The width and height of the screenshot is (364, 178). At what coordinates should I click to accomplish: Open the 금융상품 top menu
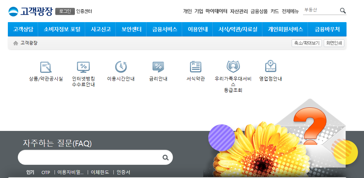point(259,11)
